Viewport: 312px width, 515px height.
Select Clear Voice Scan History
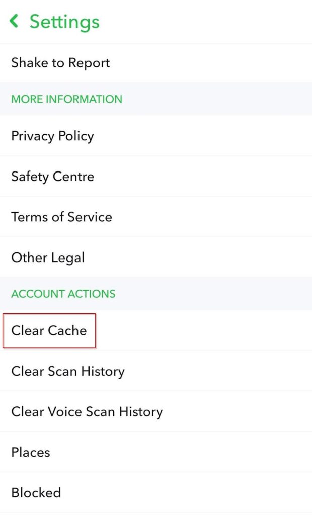click(x=87, y=412)
